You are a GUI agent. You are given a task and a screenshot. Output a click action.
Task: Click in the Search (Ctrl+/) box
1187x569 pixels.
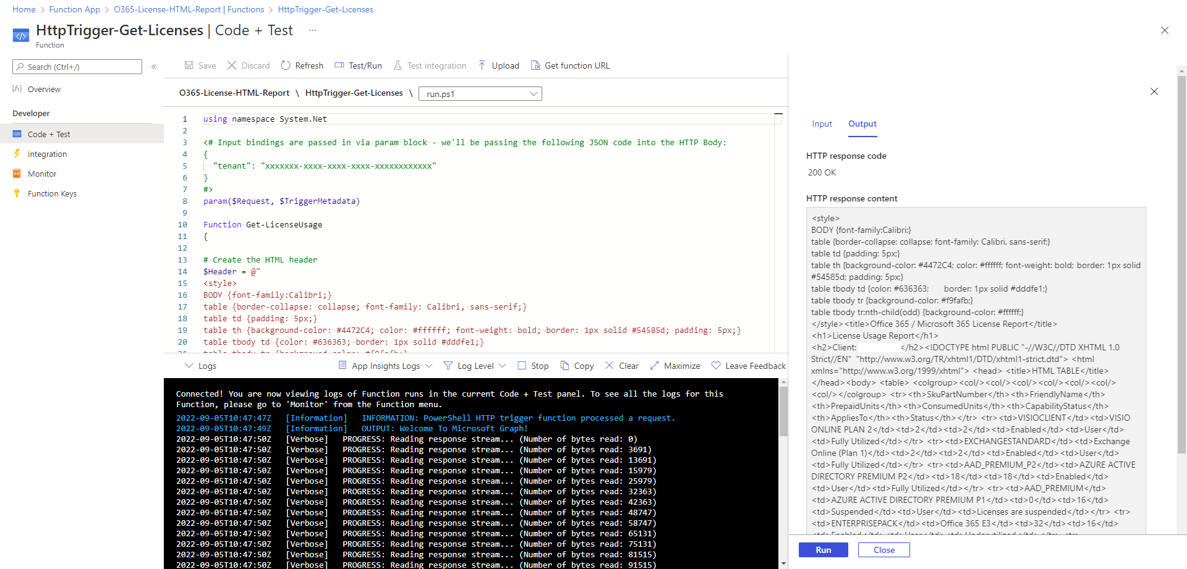(x=77, y=67)
